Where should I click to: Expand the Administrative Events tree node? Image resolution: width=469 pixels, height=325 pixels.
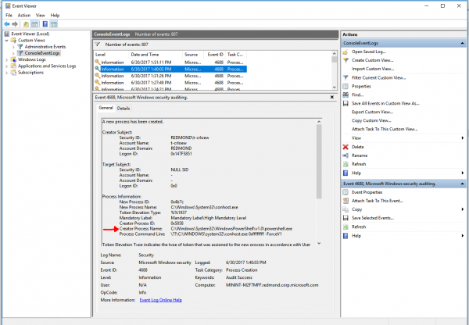(13, 47)
